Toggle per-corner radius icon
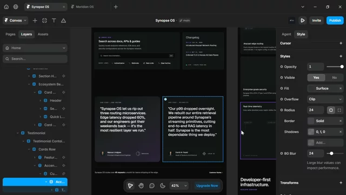Viewport: 346px width, 195px height. click(340, 110)
